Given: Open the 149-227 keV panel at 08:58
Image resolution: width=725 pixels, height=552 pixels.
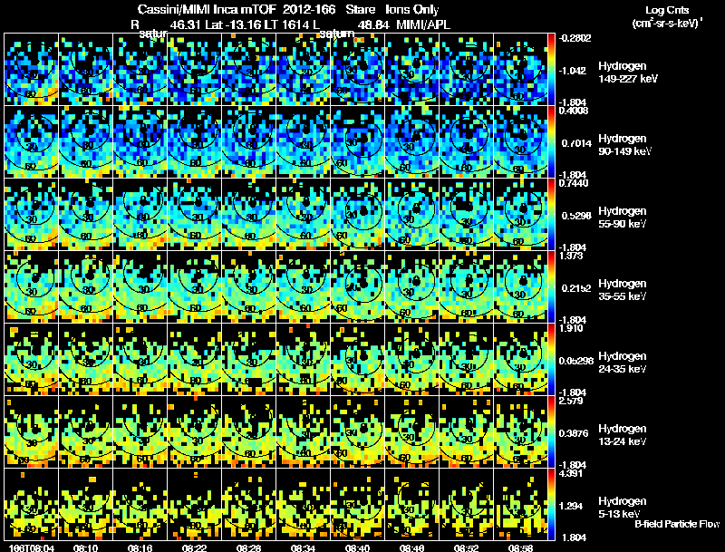Looking at the screenshot, I should pyautogui.click(x=520, y=70).
